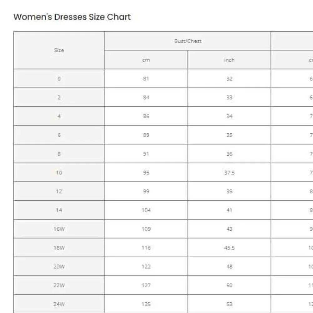Select the Size column header
The image size is (313, 313).
point(59,50)
